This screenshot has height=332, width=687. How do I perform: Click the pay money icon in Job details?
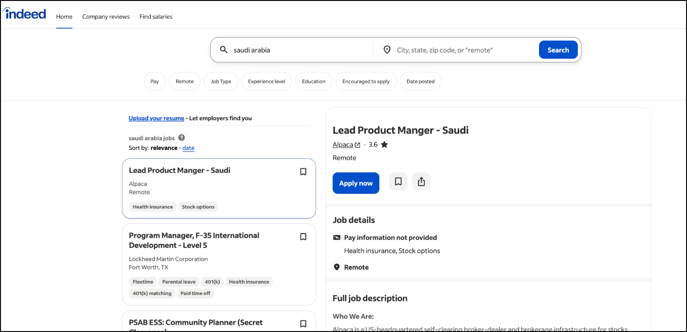337,237
